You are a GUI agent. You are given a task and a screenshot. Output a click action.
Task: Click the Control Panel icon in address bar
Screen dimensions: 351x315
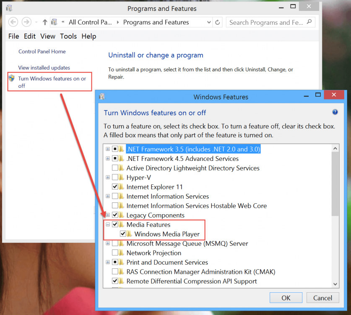tap(54, 22)
